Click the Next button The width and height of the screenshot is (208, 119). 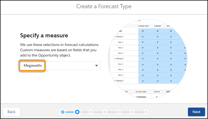pyautogui.click(x=196, y=112)
